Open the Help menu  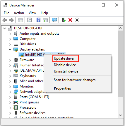coord(44,13)
